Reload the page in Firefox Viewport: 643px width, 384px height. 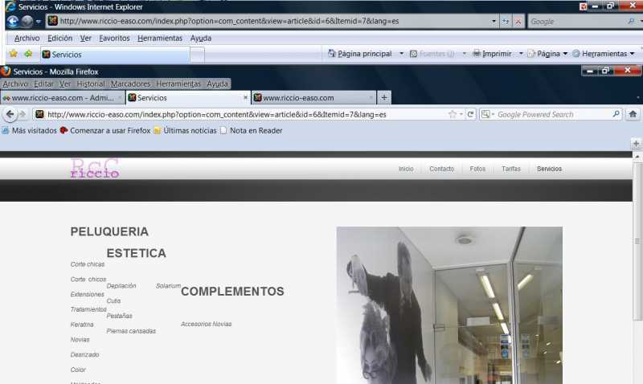(471, 114)
